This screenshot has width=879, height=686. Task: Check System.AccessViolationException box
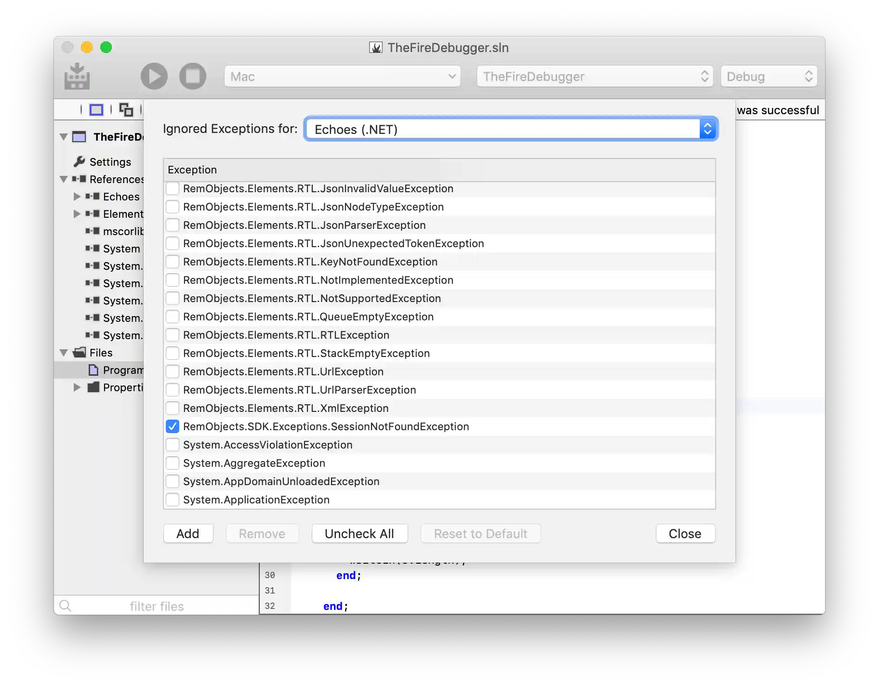click(173, 445)
